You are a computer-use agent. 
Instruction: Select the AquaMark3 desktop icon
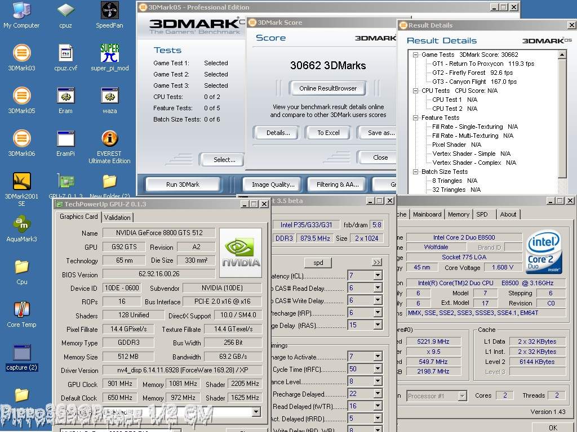21,228
